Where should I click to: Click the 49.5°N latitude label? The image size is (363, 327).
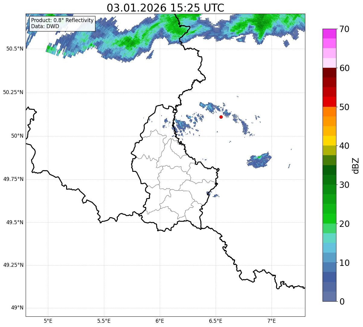coord(14,222)
